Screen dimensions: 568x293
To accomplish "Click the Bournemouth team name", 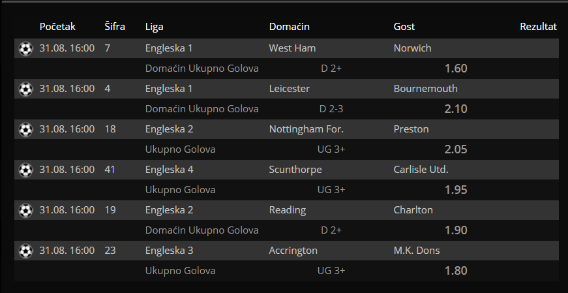I will (x=426, y=89).
